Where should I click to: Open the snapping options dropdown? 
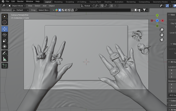[106, 6]
